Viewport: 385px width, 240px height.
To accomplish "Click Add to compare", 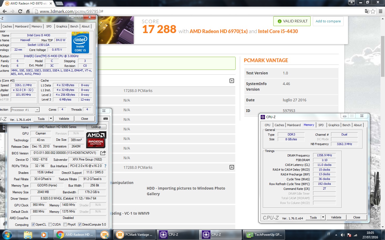I will tap(328, 21).
